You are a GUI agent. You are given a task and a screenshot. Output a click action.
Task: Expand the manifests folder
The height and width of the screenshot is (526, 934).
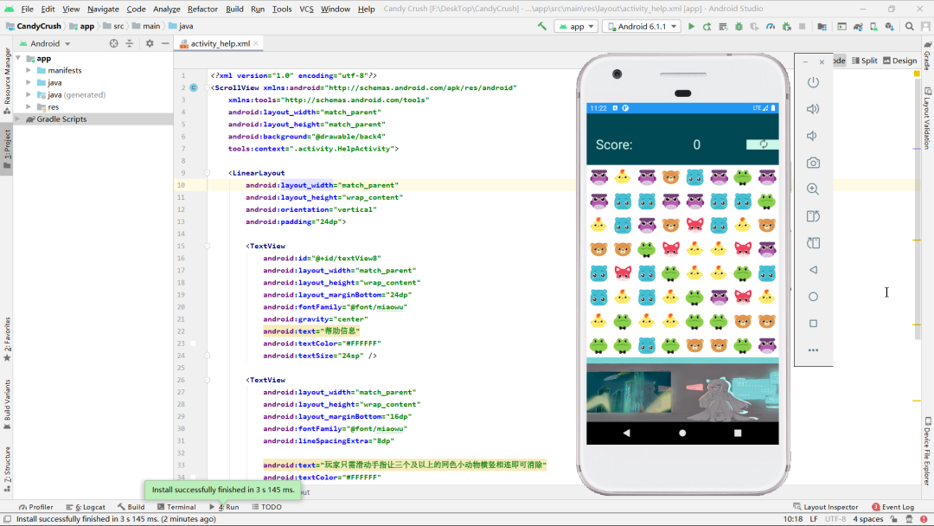click(x=29, y=70)
